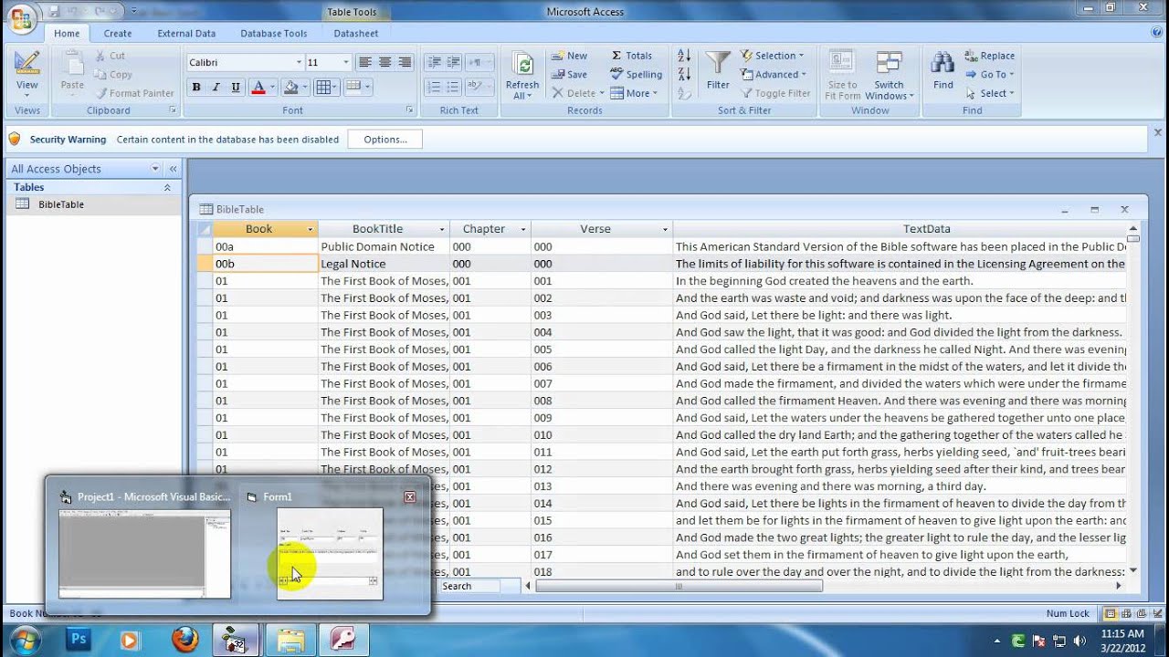Click the Gridlines button
1169x657 pixels.
(x=322, y=88)
